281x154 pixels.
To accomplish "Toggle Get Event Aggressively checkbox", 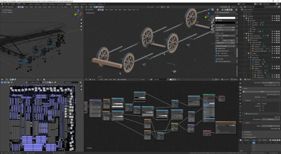I will coord(216,61).
